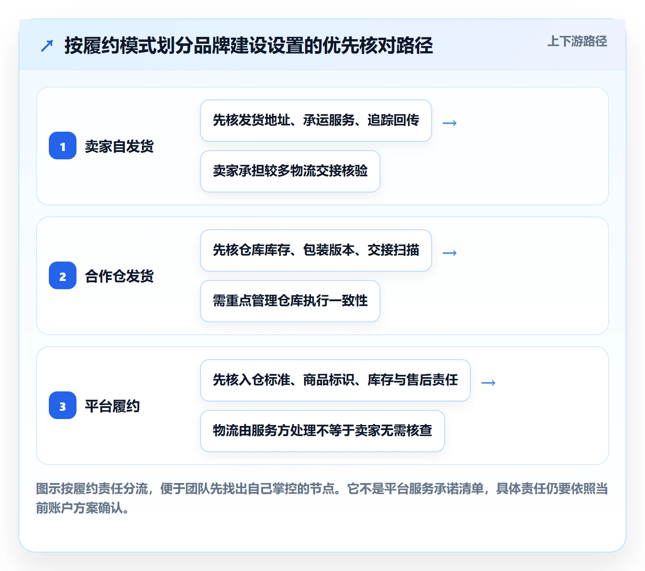Viewport: 645px width, 571px height.
Task: Select the number 3 badge for 平台履约
Action: [63, 405]
